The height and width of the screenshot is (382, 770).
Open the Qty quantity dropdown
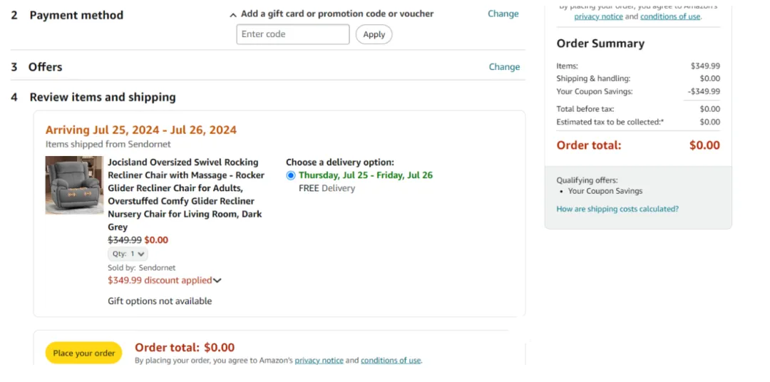[128, 254]
